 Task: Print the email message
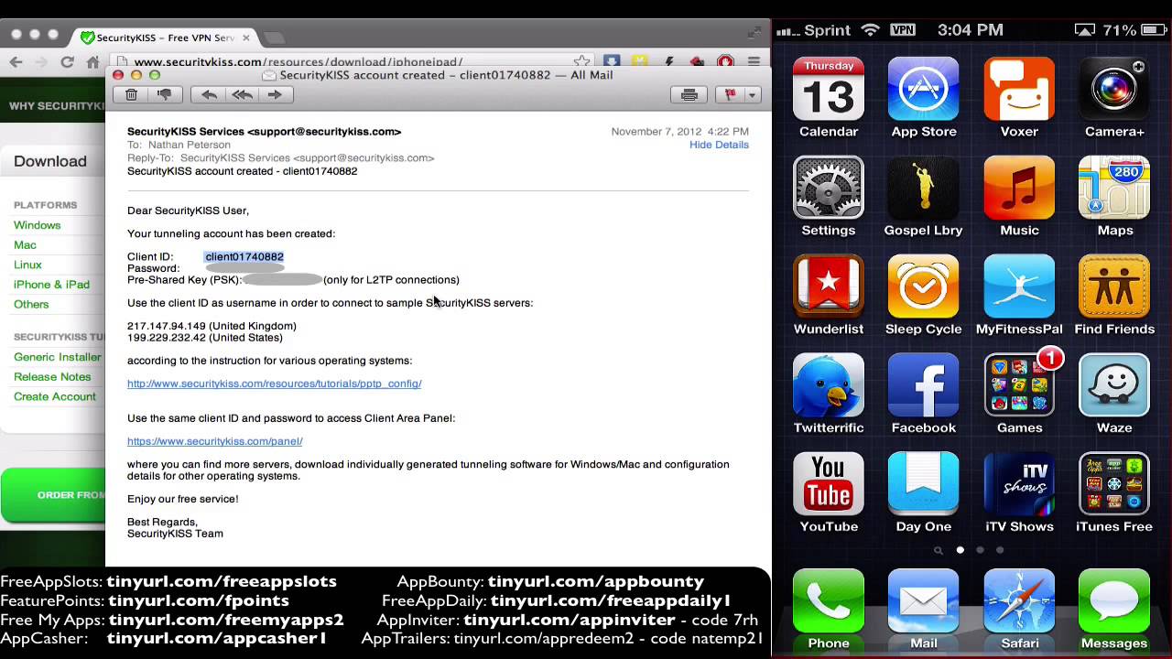(x=689, y=94)
